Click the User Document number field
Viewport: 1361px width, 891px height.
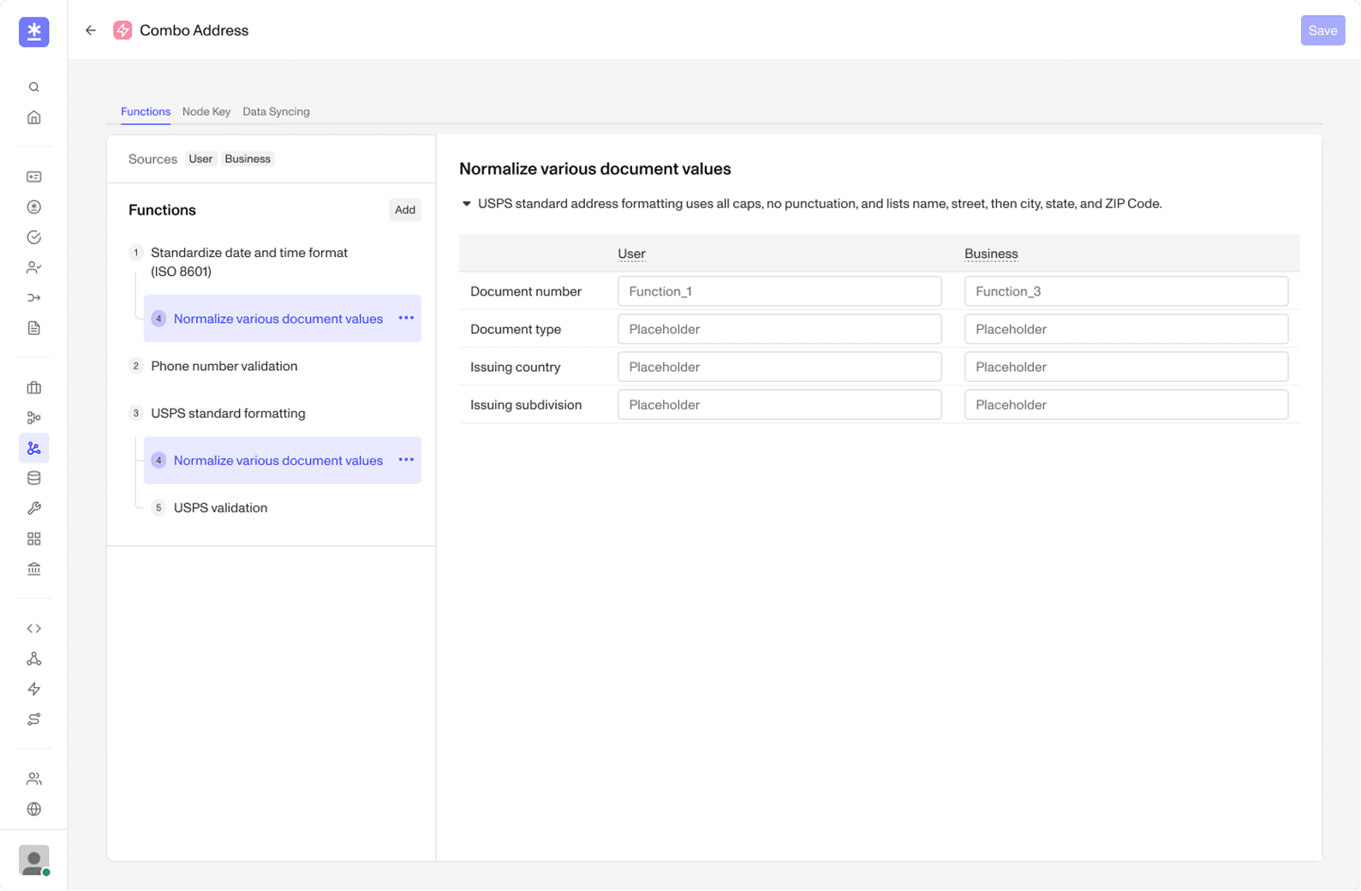[779, 291]
